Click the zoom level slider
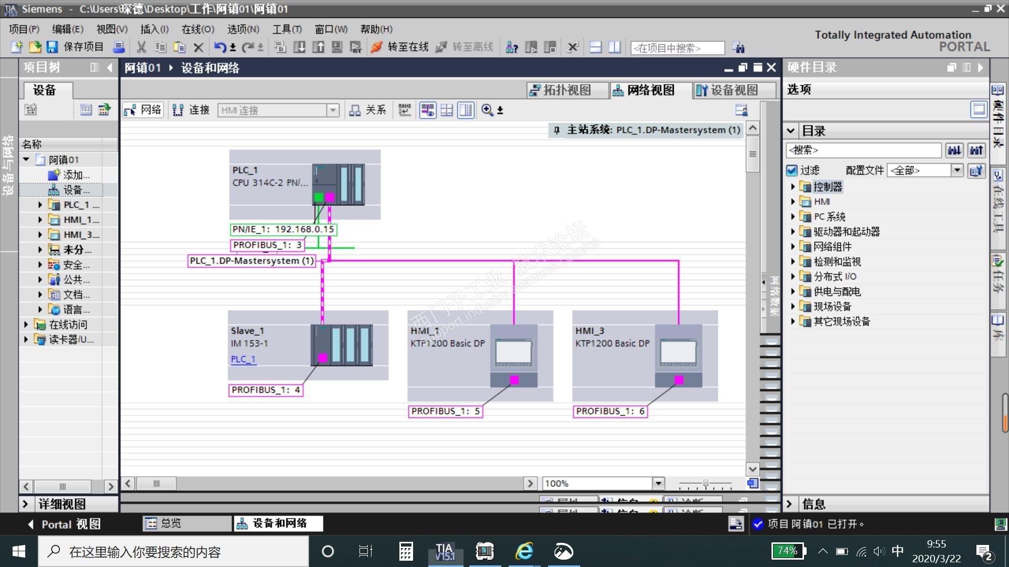 coord(705,483)
